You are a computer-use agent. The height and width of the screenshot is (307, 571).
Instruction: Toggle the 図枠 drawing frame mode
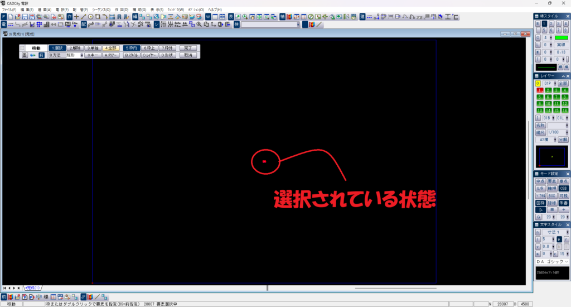pos(540,203)
